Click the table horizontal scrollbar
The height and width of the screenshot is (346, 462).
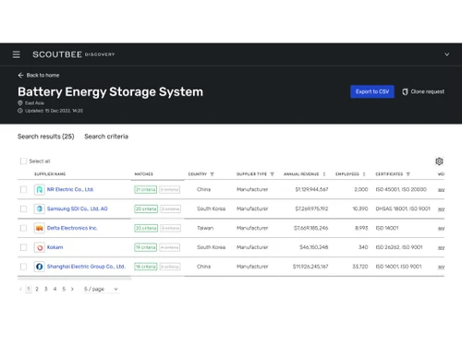(75, 278)
